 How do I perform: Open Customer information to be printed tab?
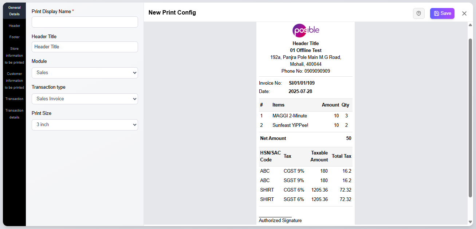pyautogui.click(x=14, y=80)
